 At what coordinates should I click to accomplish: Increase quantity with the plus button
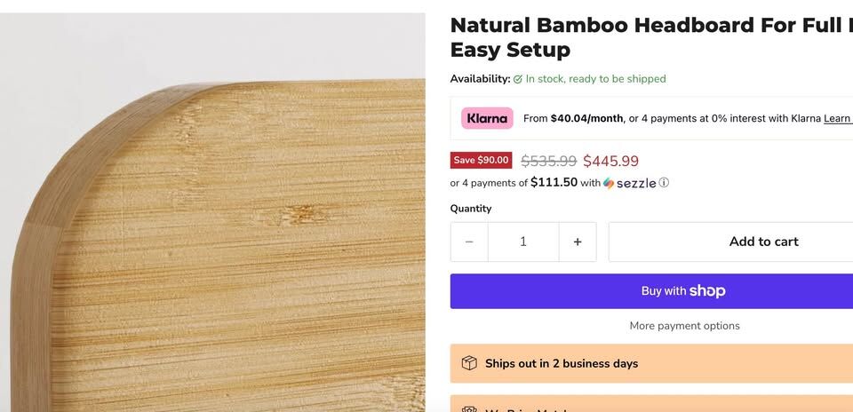(578, 242)
